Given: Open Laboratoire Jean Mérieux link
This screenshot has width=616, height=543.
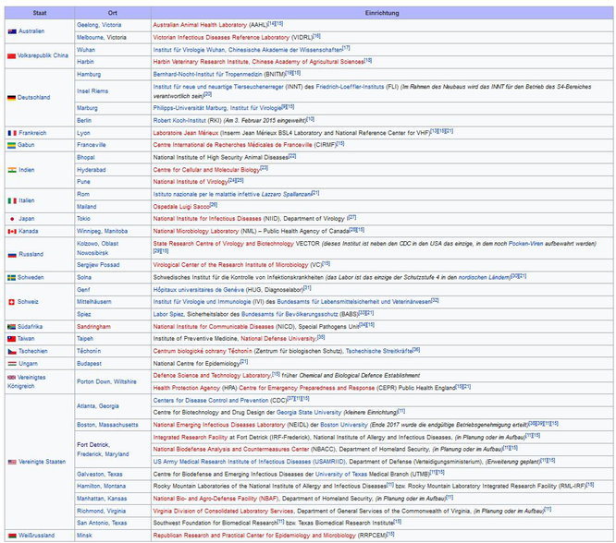Looking at the screenshot, I should coord(186,133).
